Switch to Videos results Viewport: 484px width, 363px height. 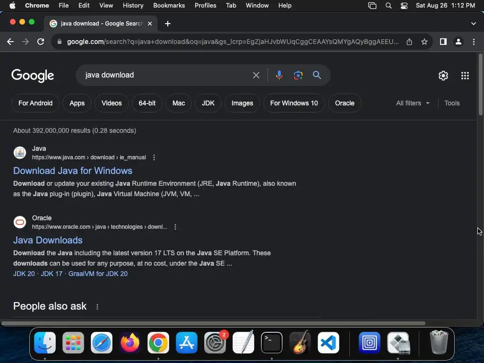[112, 103]
